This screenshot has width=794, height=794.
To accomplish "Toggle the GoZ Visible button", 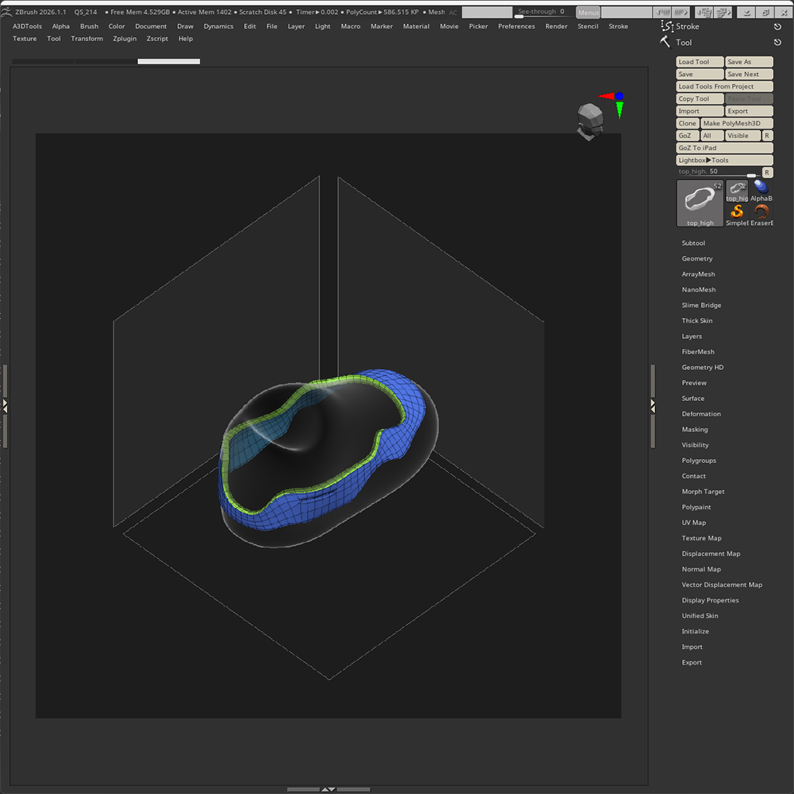I will tap(742, 136).
